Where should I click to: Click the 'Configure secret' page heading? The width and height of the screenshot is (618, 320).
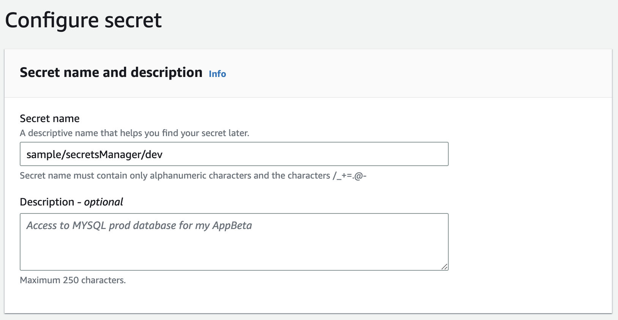click(84, 20)
